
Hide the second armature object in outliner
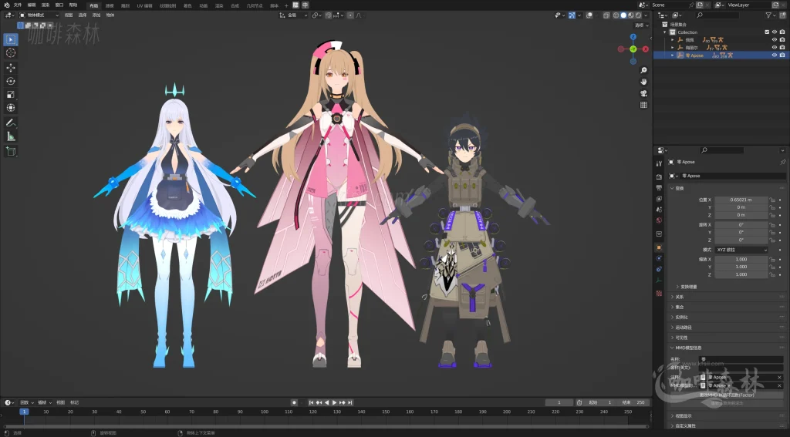[775, 47]
